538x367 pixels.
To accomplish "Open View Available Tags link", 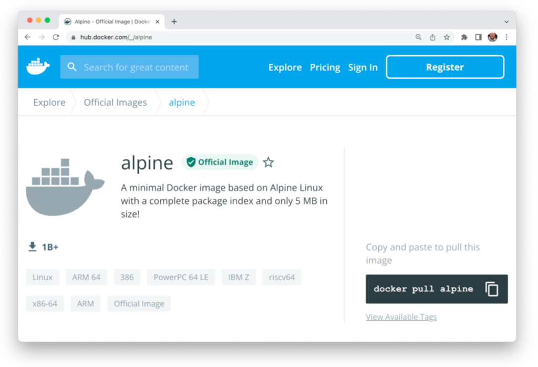I will (401, 317).
